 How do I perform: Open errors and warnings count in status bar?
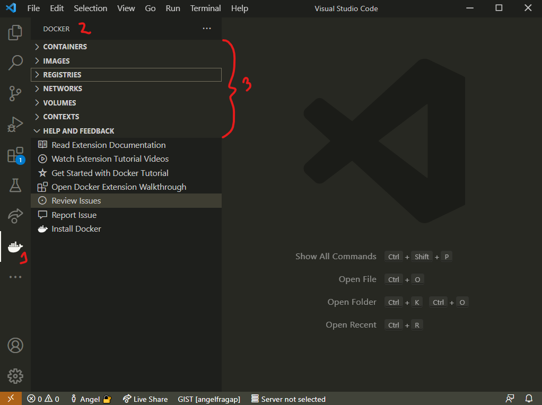pyautogui.click(x=43, y=399)
